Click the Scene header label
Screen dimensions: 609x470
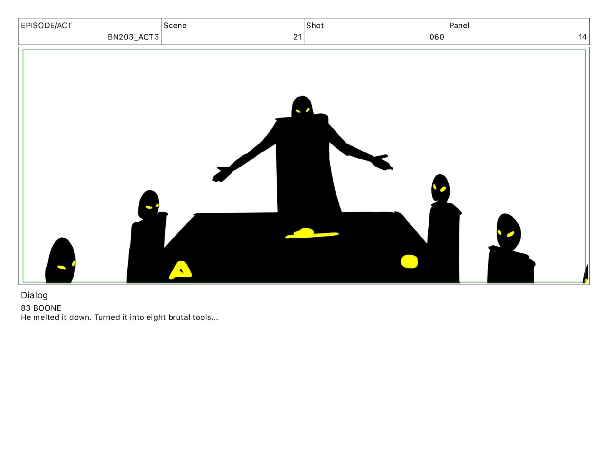(x=175, y=25)
